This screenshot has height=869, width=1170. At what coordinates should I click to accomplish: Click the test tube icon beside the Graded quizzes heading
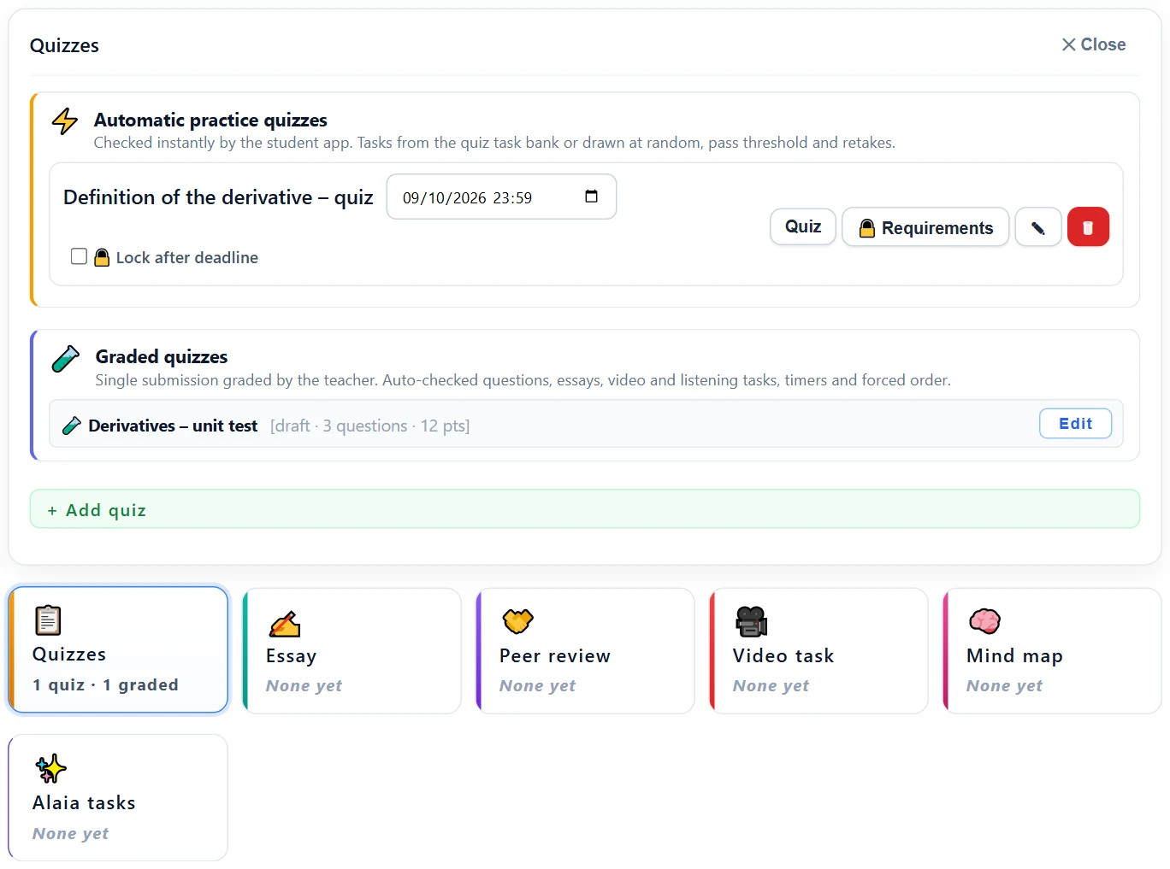66,359
